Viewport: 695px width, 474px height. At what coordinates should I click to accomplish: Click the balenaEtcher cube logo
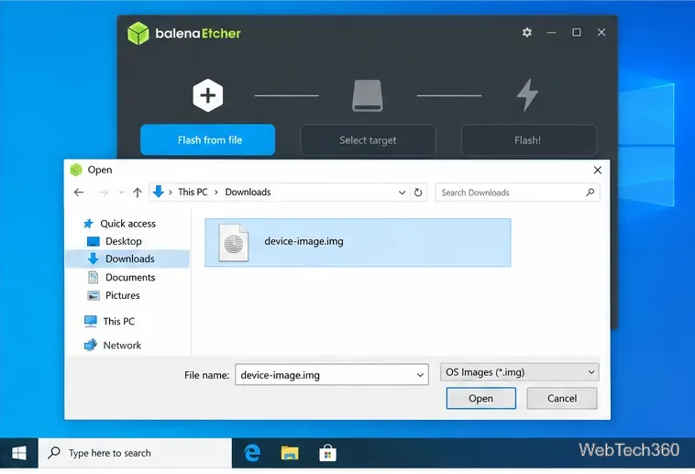tap(138, 33)
